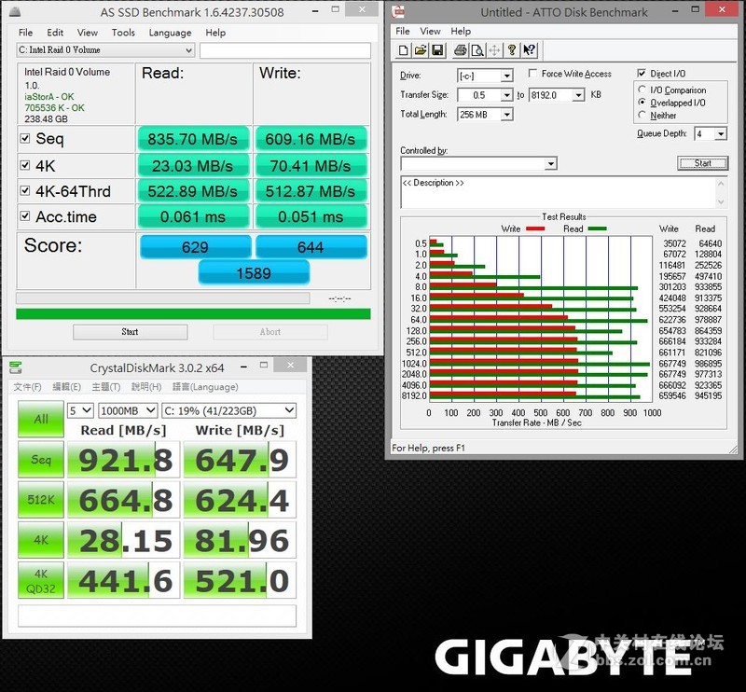Click the Print icon in ATTO toolbar

(460, 50)
